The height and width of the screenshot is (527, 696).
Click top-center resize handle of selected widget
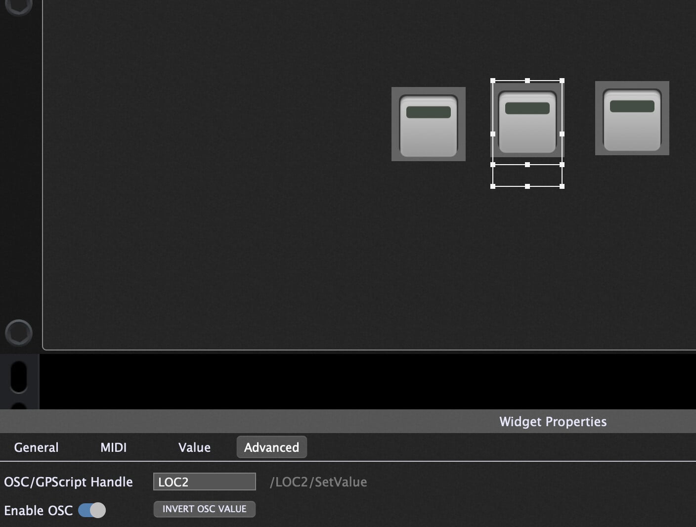(527, 81)
